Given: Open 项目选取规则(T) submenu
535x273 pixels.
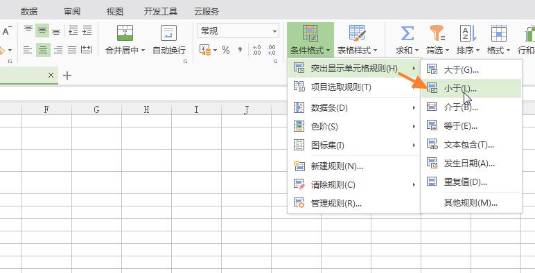Looking at the screenshot, I should click(x=354, y=87).
